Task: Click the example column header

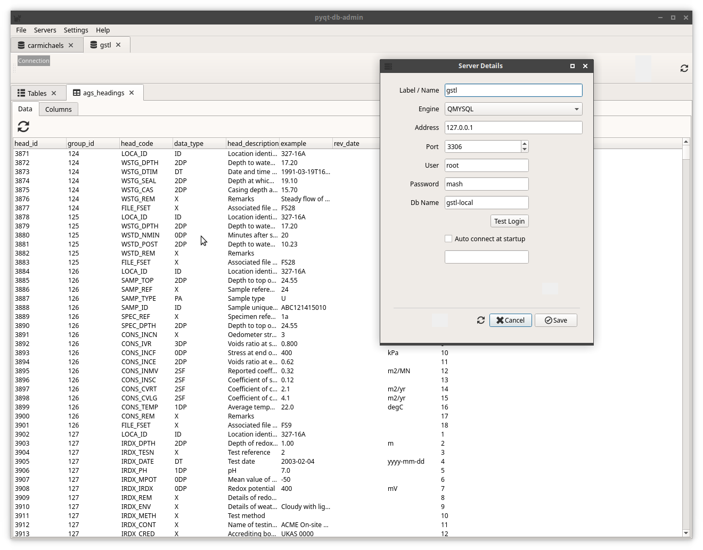Action: (x=306, y=143)
